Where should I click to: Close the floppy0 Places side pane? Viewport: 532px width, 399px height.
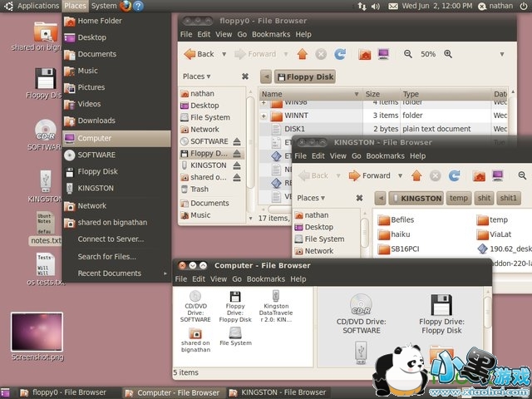pyautogui.click(x=244, y=76)
